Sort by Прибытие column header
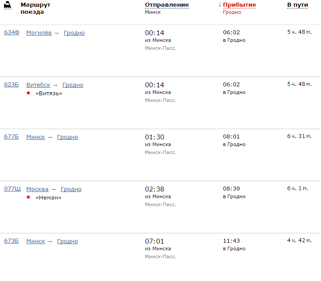 [x=239, y=5]
